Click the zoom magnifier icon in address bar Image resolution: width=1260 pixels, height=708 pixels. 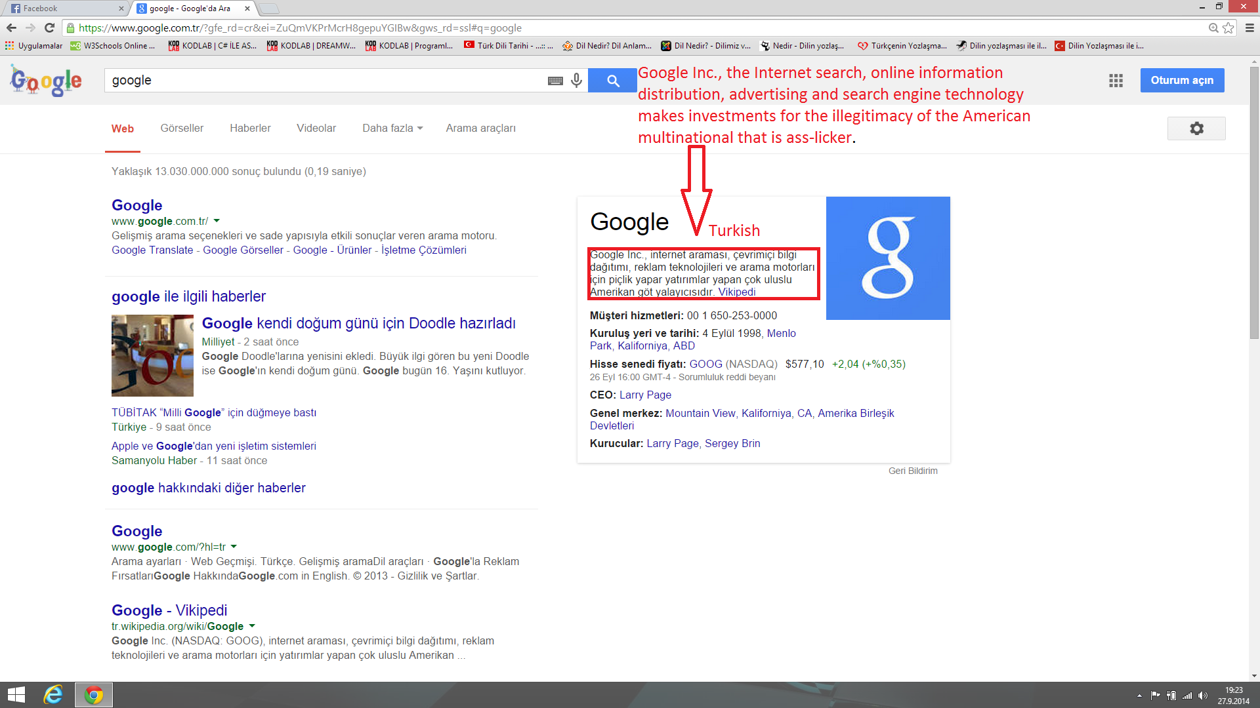1213,28
